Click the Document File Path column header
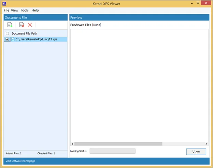The height and width of the screenshot is (168, 213). click(x=24, y=33)
